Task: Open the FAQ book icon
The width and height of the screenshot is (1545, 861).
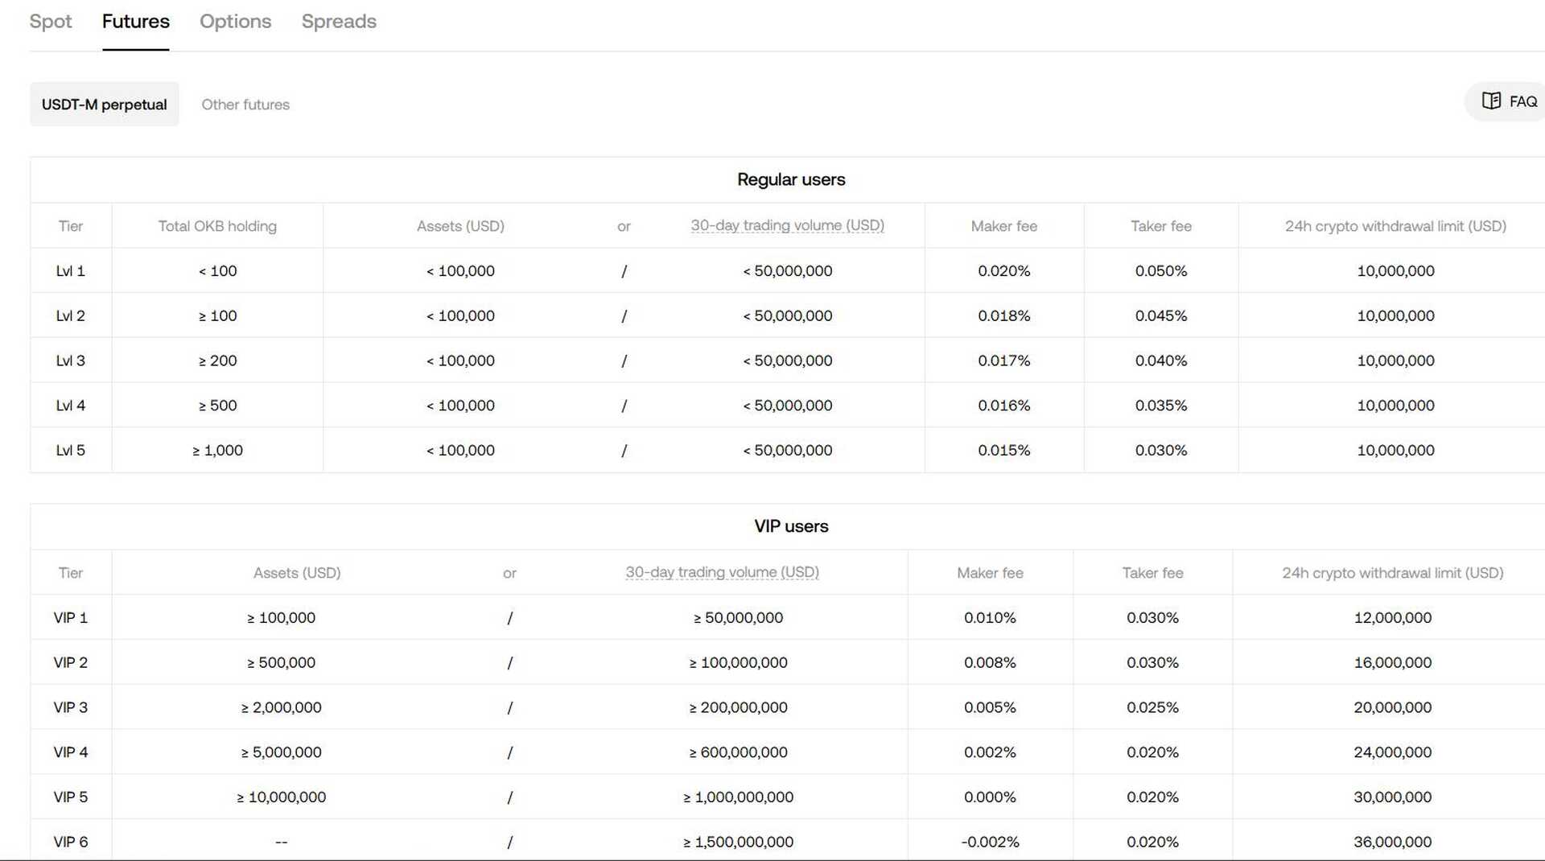Action: 1491,101
